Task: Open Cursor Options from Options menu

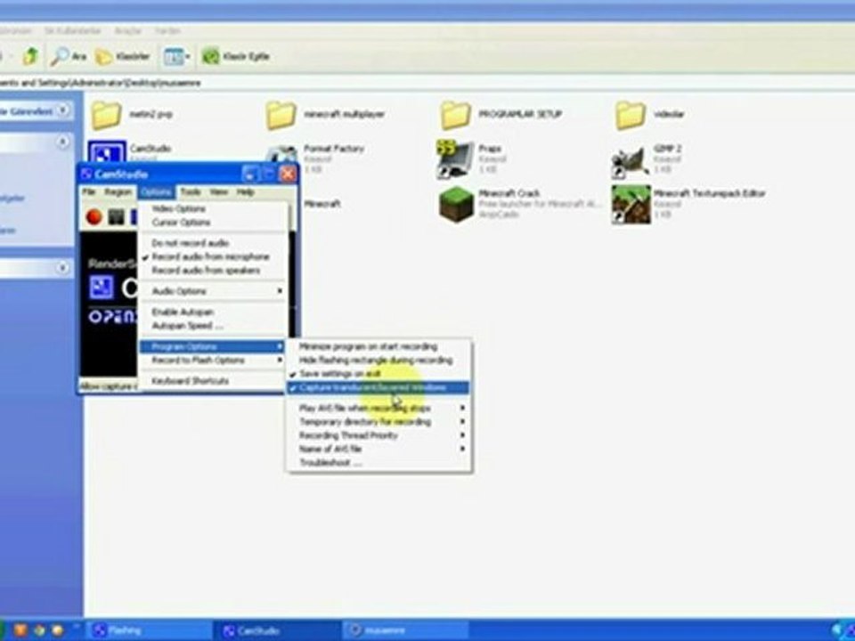Action: click(x=213, y=223)
